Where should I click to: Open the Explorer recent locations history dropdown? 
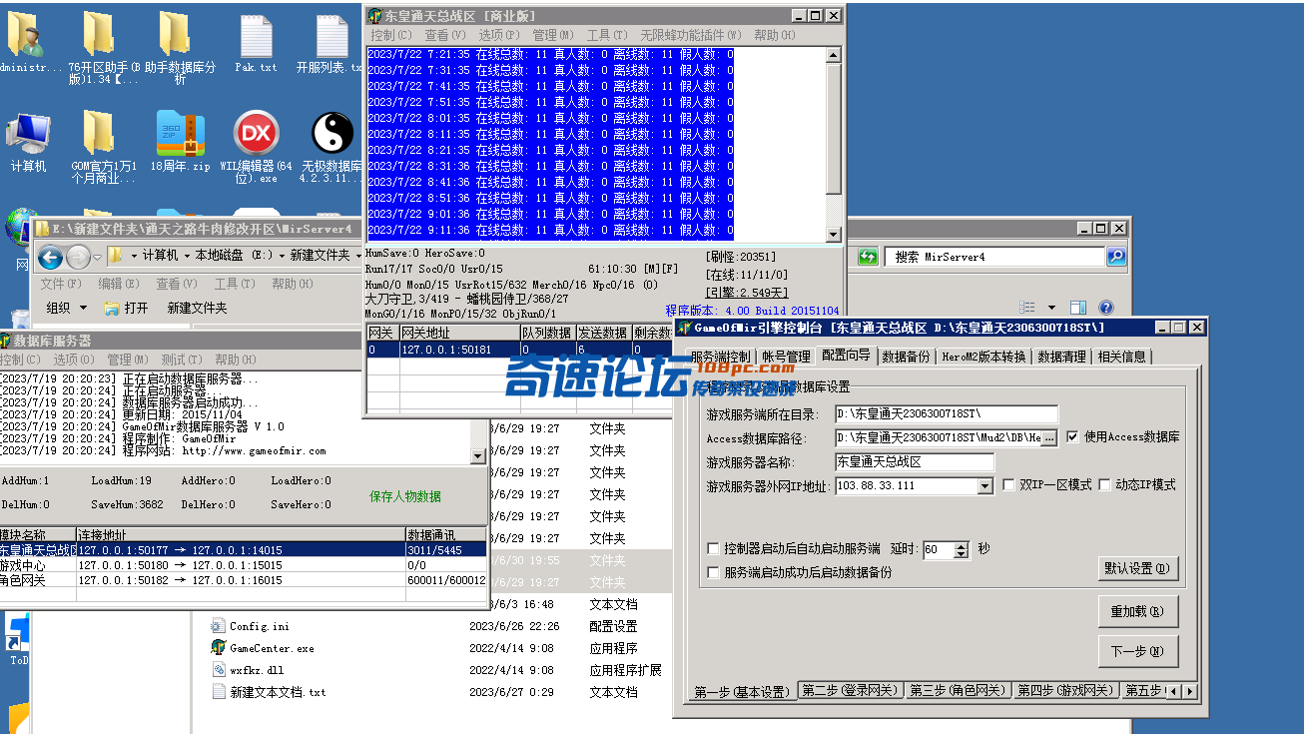pyautogui.click(x=97, y=258)
